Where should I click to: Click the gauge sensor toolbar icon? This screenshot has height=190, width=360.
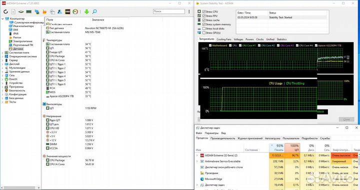[x=75, y=11]
